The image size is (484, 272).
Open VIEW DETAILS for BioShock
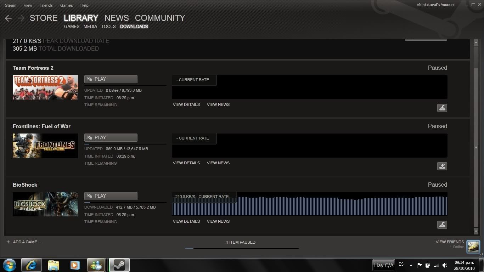point(186,221)
